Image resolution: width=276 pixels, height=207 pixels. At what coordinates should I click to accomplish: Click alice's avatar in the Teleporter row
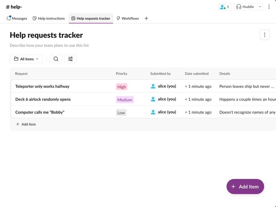[153, 86]
